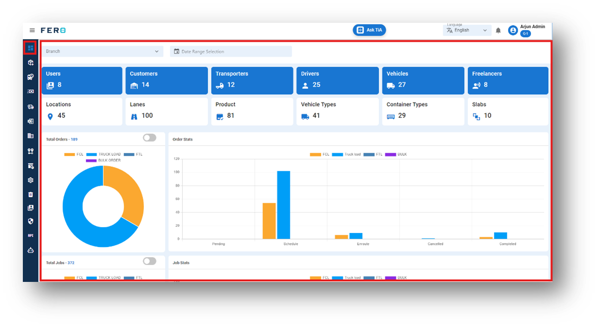Toggle FCL in Total Orders donut legend
Screen dimensions: 599x328
tap(74, 154)
